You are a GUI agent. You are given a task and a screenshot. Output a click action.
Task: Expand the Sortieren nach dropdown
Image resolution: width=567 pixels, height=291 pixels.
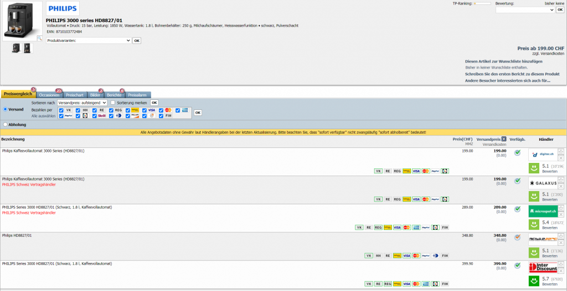82,103
